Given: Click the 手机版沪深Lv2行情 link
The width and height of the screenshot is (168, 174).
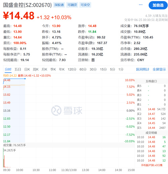Looking at the screenshot, I should [152, 165].
